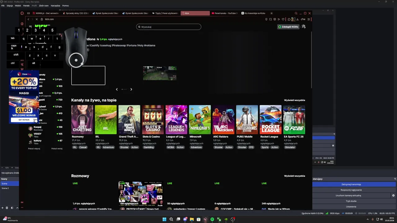Click Uruchom kamerę wirtualną button
The image size is (397, 223).
[351, 195]
